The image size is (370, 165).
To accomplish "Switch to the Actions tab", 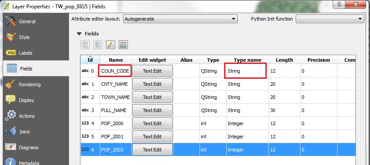I will click(36, 116).
